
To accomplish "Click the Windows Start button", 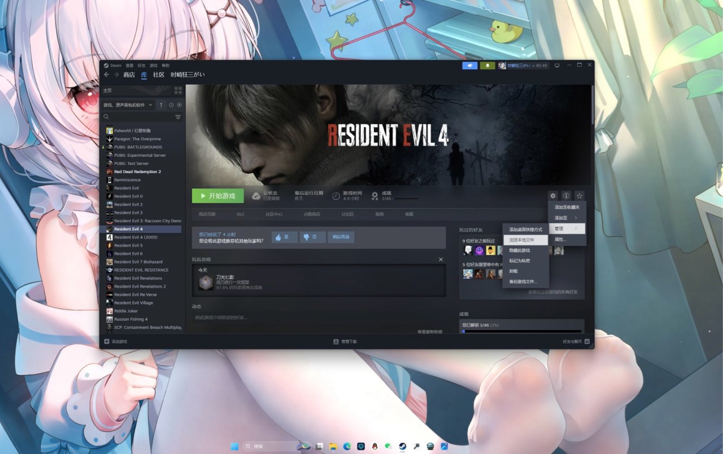I will tap(234, 446).
